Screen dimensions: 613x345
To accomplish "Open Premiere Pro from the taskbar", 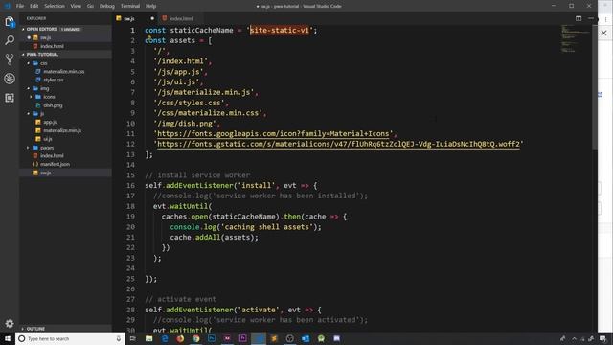I will tap(242, 338).
